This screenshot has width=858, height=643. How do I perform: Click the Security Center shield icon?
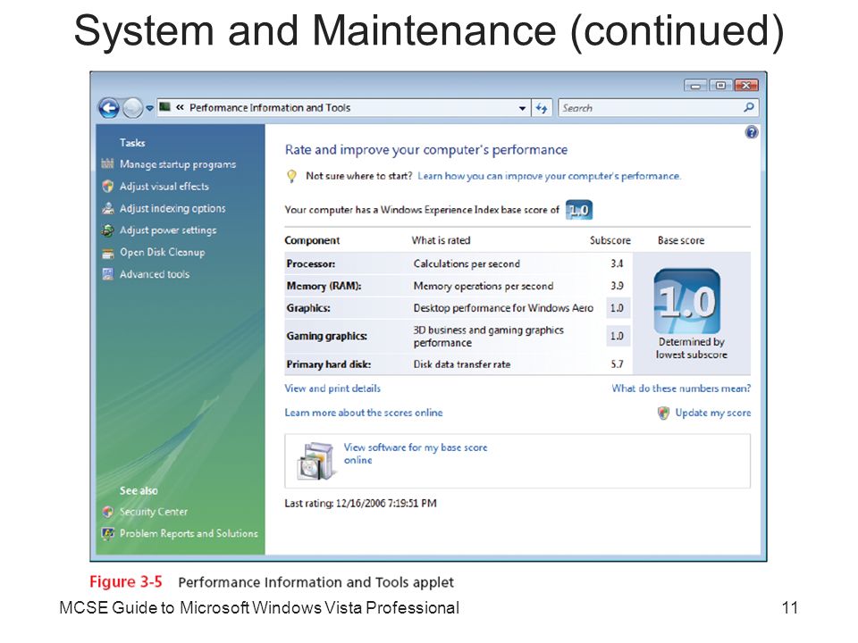[108, 512]
